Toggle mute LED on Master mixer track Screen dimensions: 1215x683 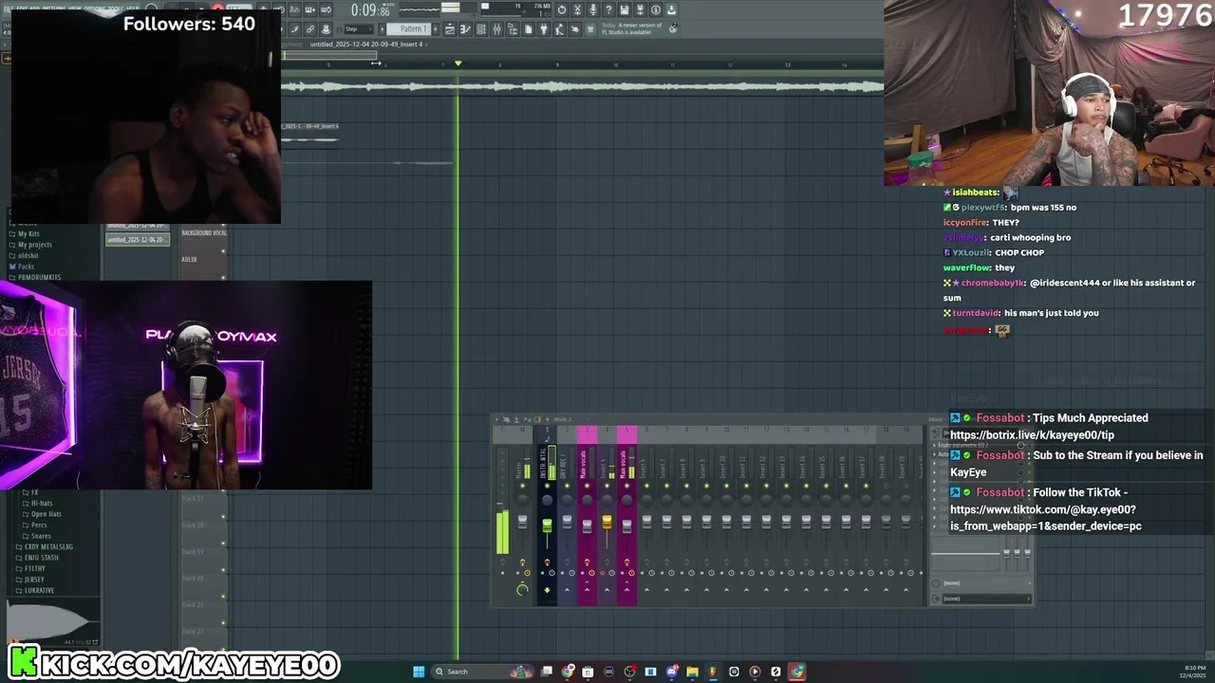522,486
